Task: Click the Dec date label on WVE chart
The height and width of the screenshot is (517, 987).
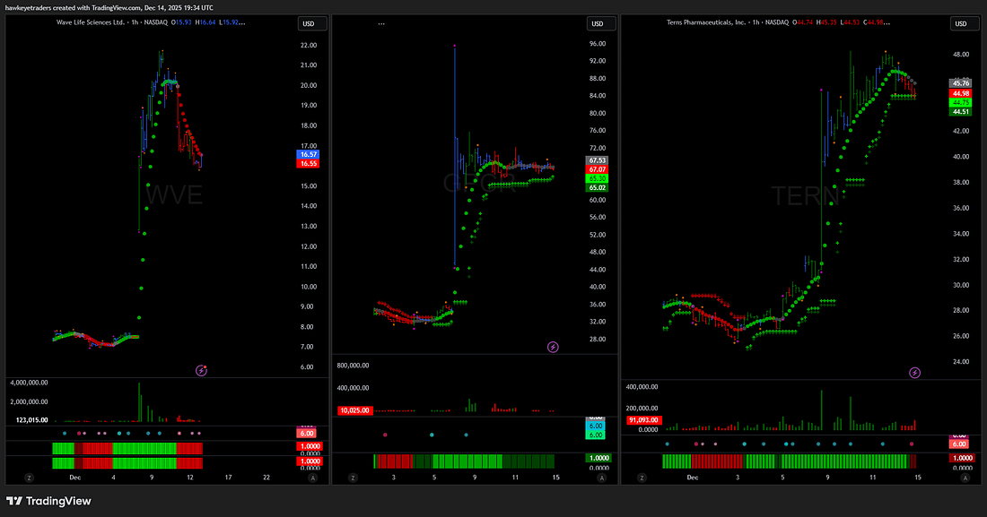Action: tap(74, 478)
